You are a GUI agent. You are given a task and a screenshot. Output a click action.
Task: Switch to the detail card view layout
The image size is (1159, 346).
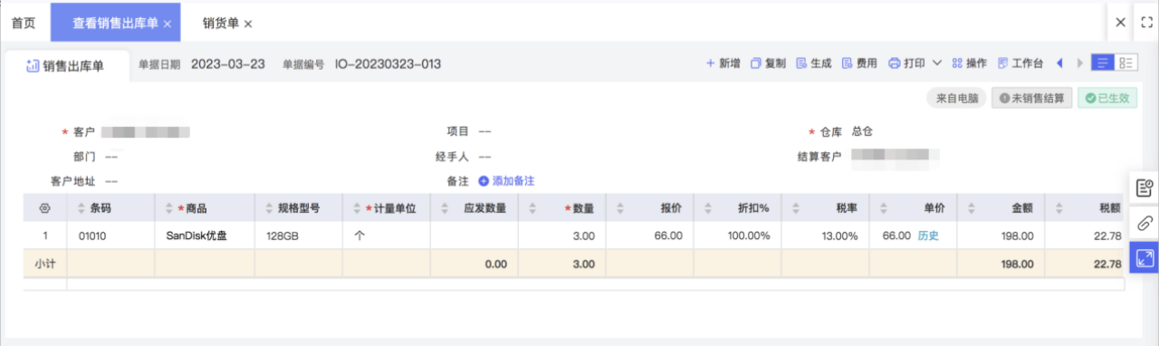1126,63
